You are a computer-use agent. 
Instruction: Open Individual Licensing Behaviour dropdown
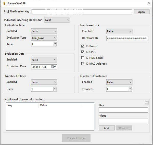(57, 20)
